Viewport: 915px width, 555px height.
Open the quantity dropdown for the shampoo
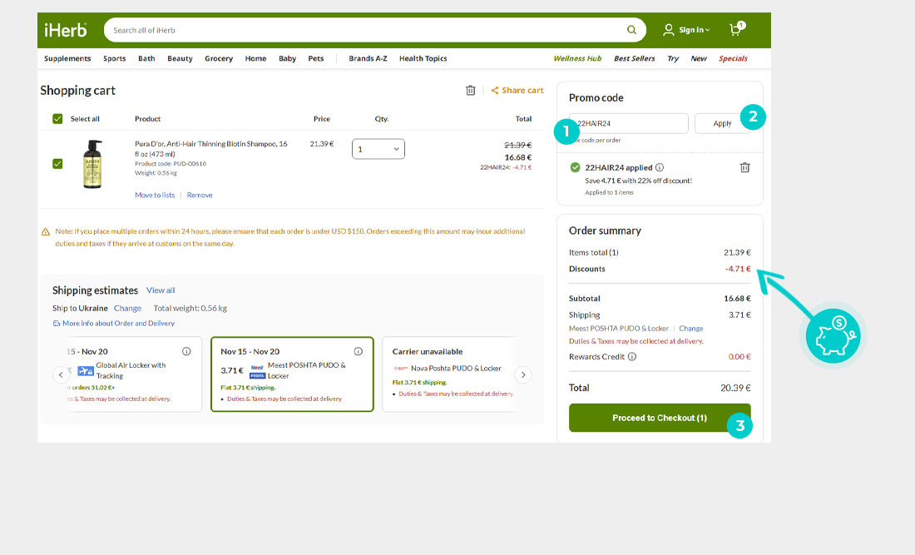pyautogui.click(x=378, y=149)
